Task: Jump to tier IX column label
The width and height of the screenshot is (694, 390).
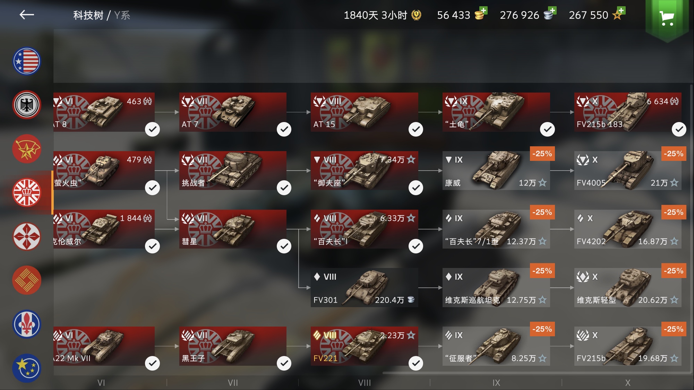Action: click(496, 383)
